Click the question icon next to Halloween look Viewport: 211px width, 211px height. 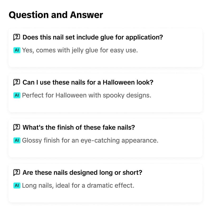tap(17, 82)
